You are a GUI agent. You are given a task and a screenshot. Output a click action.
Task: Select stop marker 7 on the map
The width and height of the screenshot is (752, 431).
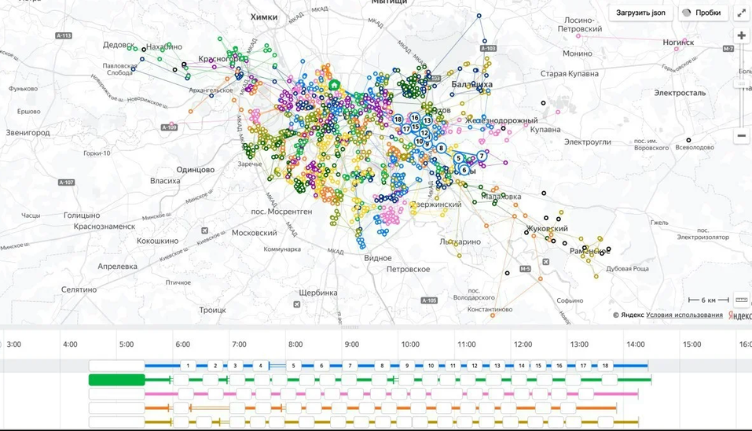(x=482, y=157)
